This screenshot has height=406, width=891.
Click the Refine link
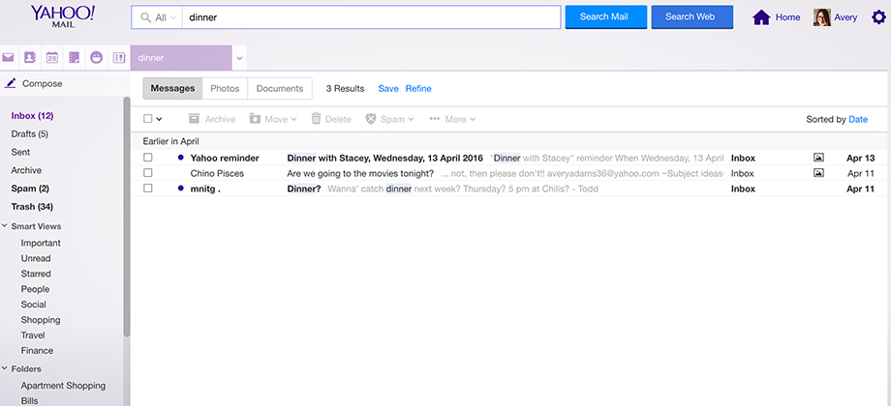418,89
